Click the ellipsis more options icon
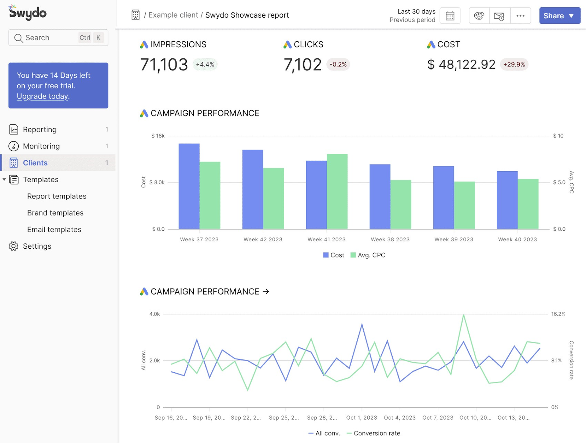The image size is (586, 443). pos(521,15)
